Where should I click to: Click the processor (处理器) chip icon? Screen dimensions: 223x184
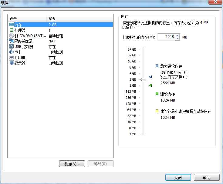click(x=12, y=30)
